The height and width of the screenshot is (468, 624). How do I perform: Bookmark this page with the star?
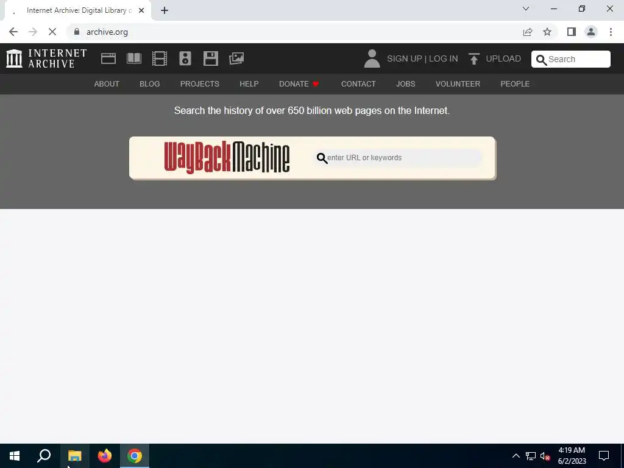point(547,32)
